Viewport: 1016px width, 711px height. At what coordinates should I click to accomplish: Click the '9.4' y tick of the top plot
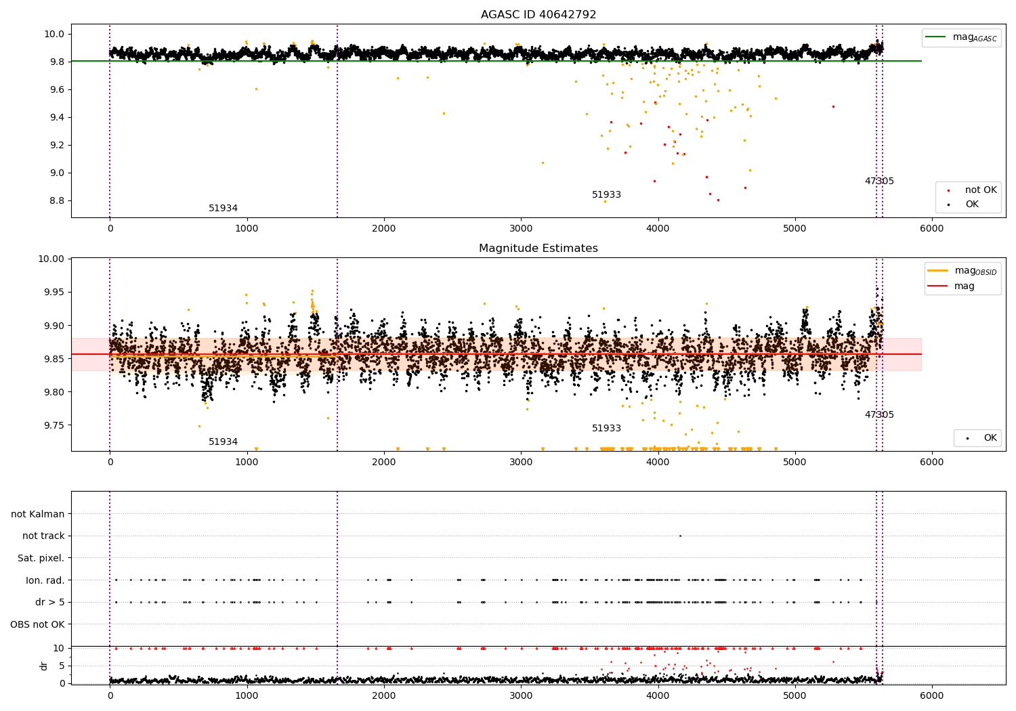pos(58,117)
